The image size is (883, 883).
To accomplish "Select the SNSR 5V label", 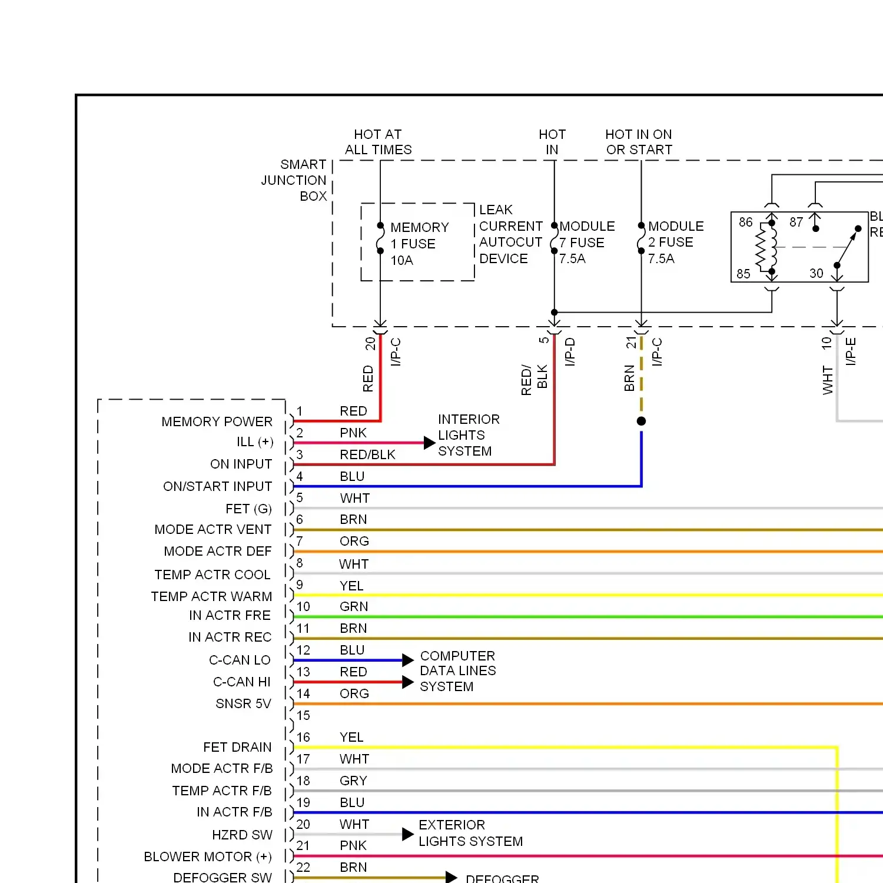I will [243, 703].
